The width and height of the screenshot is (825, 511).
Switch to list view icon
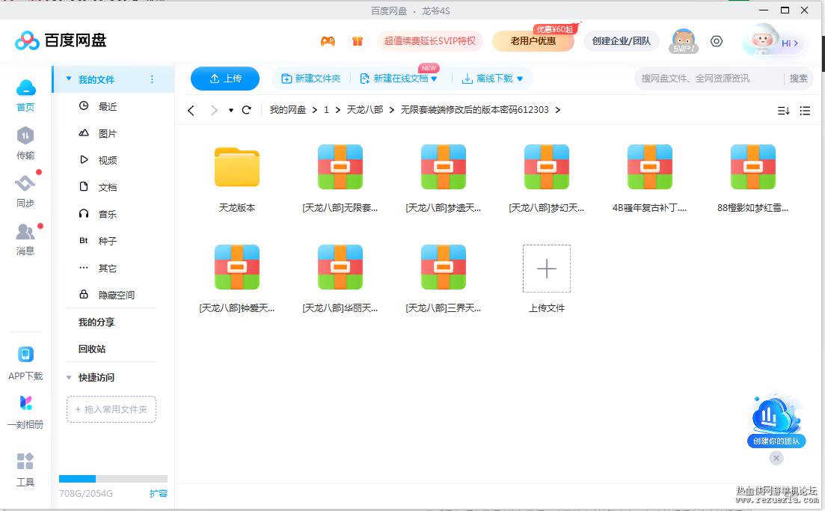click(805, 111)
